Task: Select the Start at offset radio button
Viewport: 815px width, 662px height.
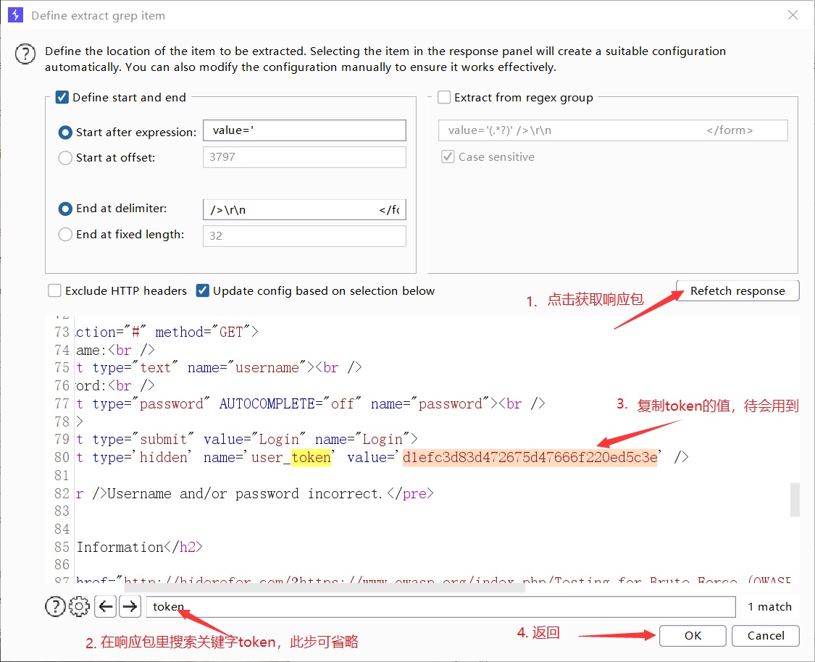Action: coord(65,158)
